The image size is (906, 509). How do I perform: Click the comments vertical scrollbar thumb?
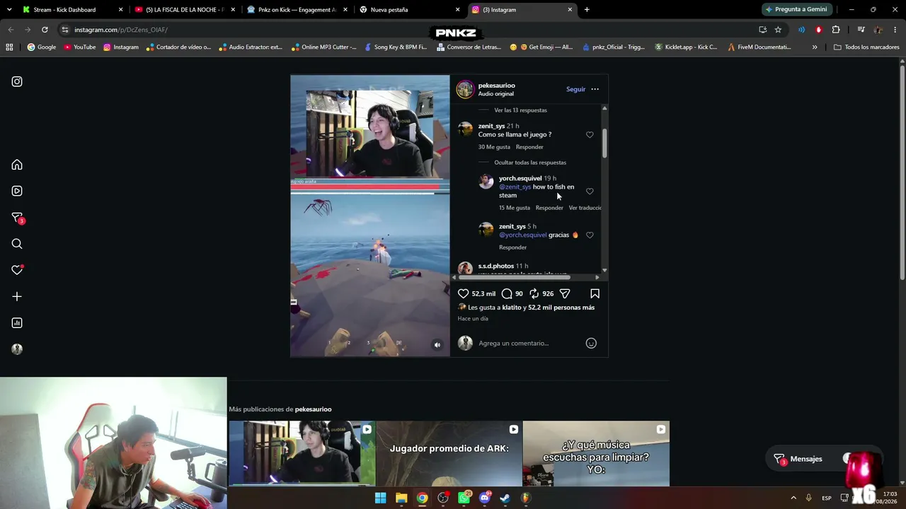pyautogui.click(x=604, y=144)
